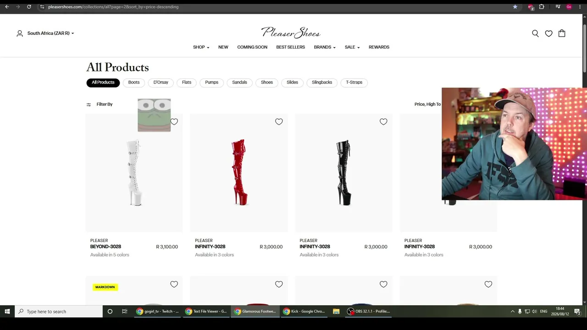587x330 pixels.
Task: Expand the BRANDS dropdown menu
Action: pos(325,47)
